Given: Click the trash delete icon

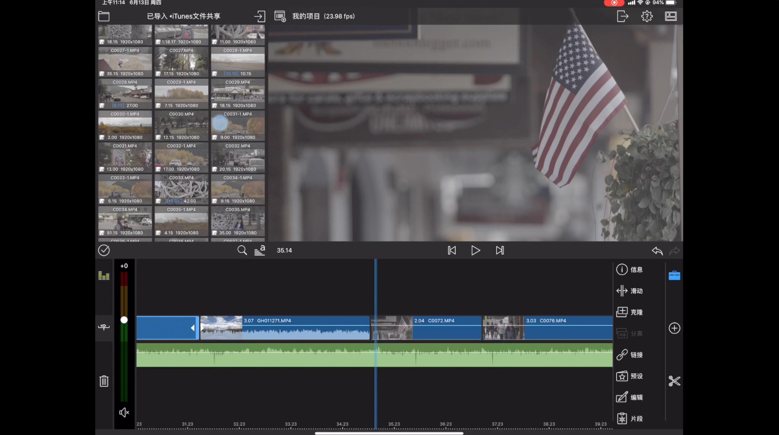Looking at the screenshot, I should pyautogui.click(x=104, y=381).
